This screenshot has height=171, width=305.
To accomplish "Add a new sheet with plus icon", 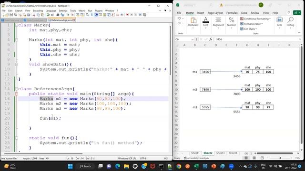I will (x=246, y=153).
